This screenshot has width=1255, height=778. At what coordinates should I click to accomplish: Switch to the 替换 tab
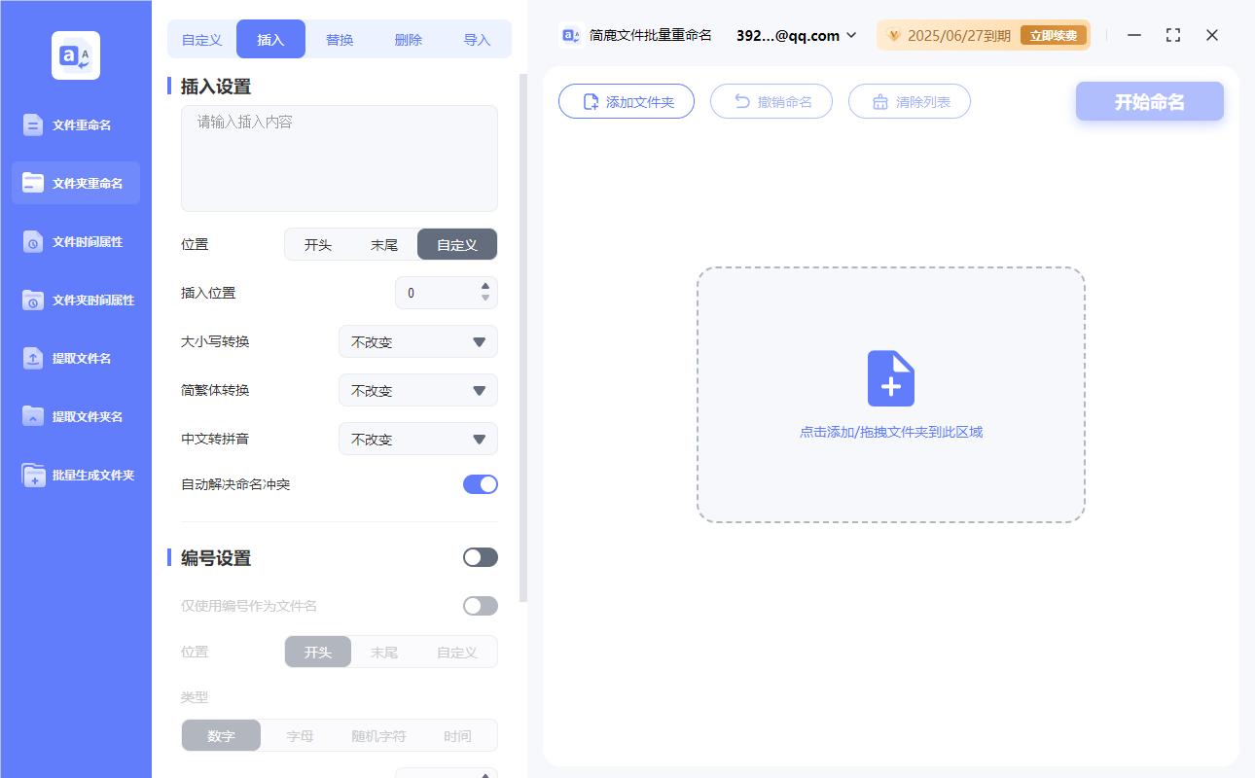tap(340, 40)
